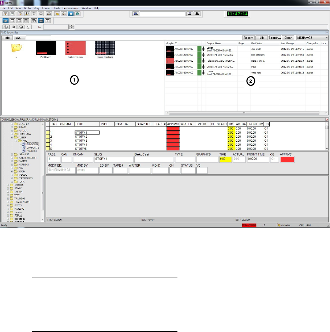Toggle the highlighted horizontal-rows layout button
Screen dimensions: 330x332
pos(41,20)
